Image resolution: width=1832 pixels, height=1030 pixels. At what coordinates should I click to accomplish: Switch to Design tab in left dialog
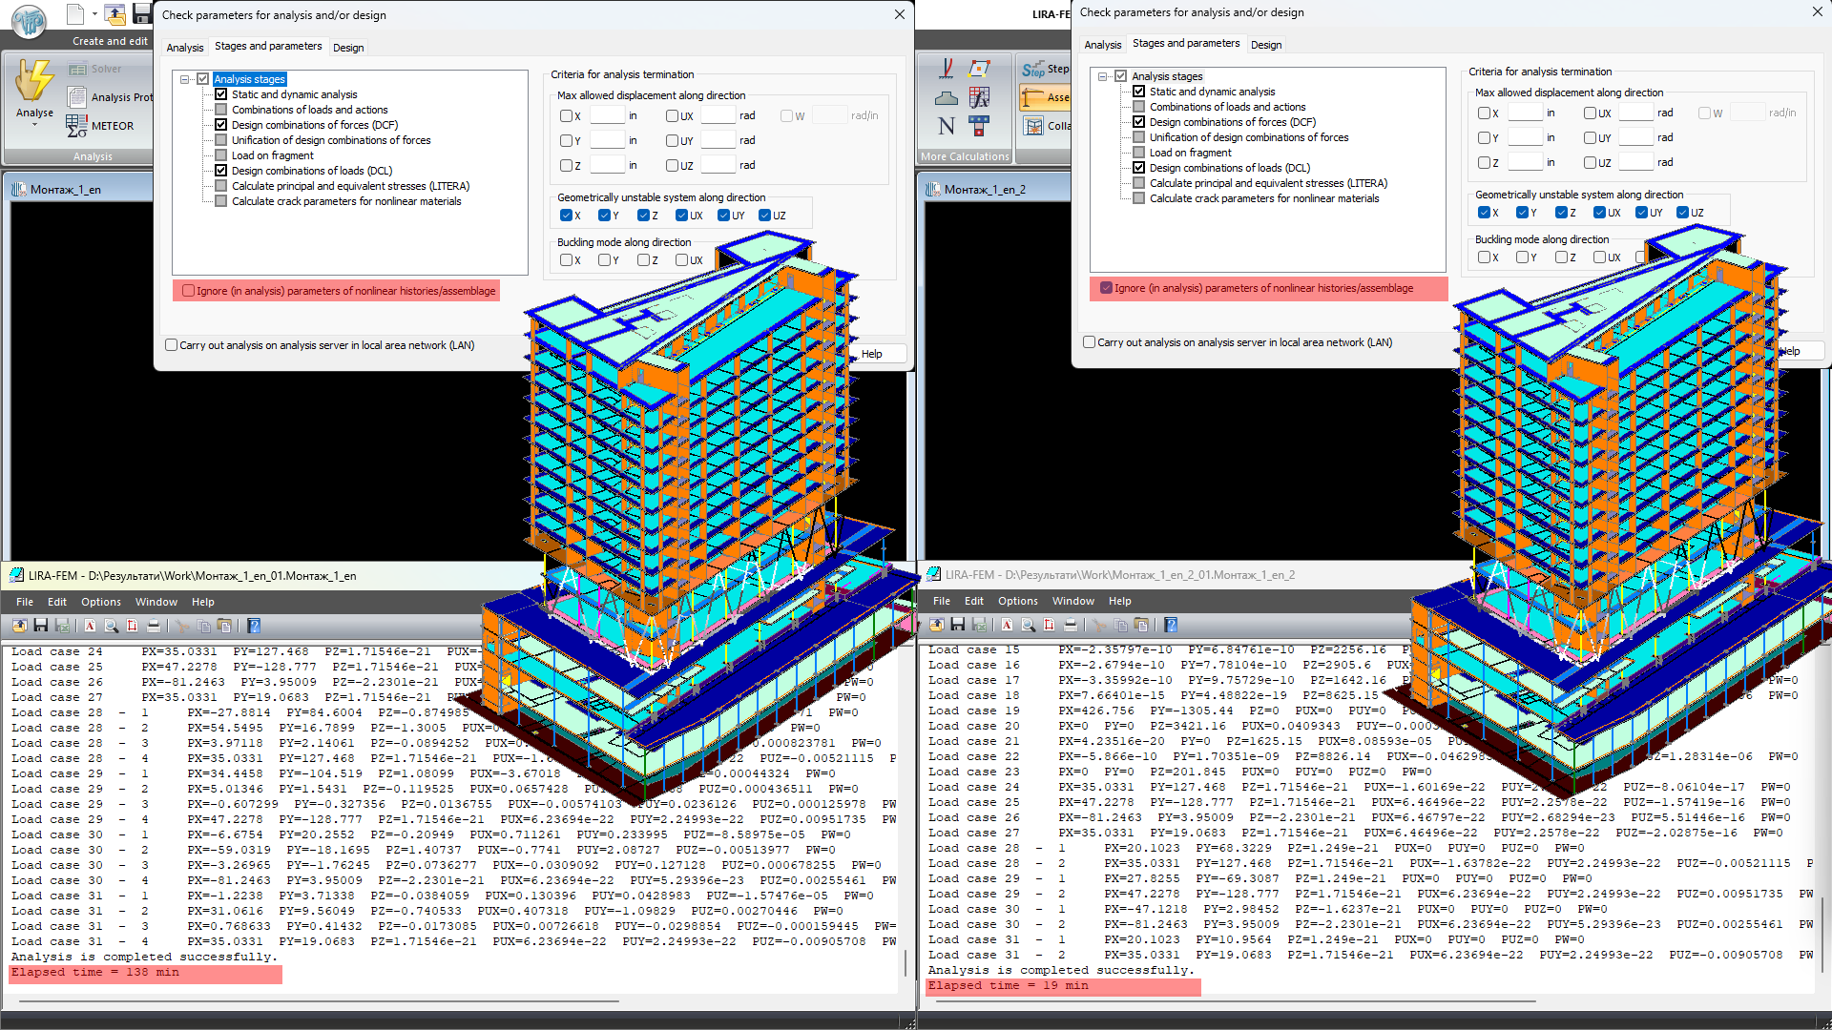348,48
